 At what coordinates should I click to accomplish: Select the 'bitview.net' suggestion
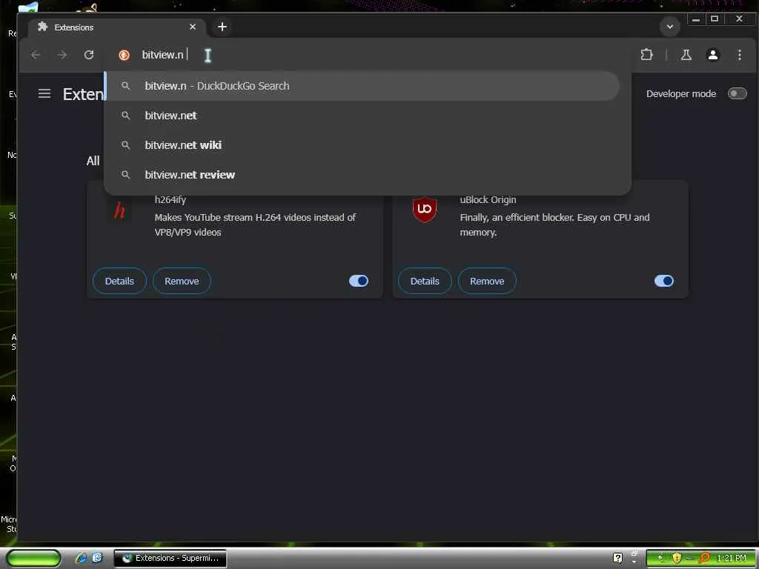(362, 116)
